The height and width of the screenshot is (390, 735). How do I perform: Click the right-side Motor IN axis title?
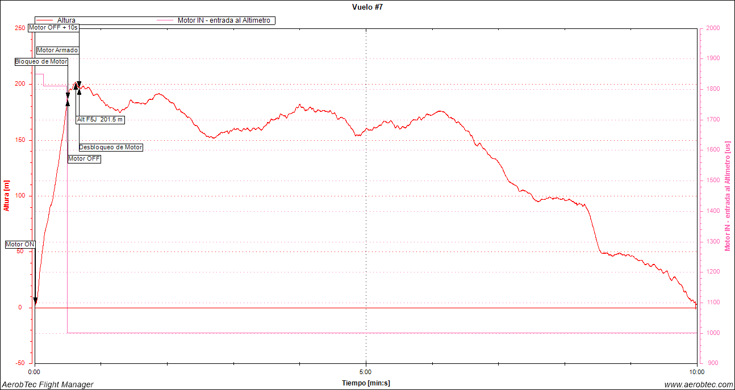coord(727,195)
